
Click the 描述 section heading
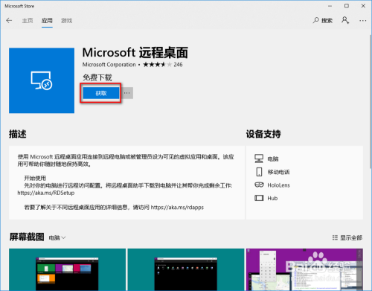tap(18, 134)
